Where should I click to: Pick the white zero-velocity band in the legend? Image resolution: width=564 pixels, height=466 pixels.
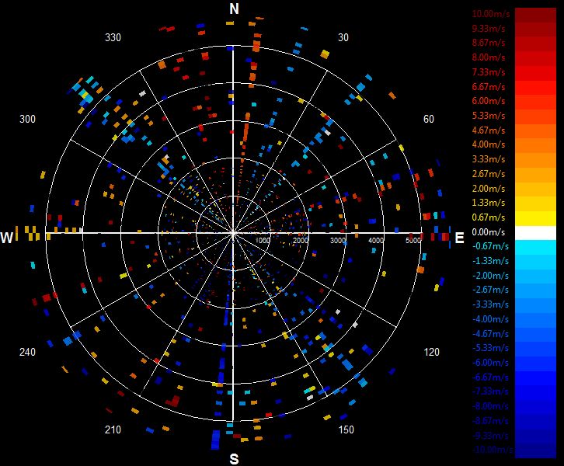(x=535, y=233)
